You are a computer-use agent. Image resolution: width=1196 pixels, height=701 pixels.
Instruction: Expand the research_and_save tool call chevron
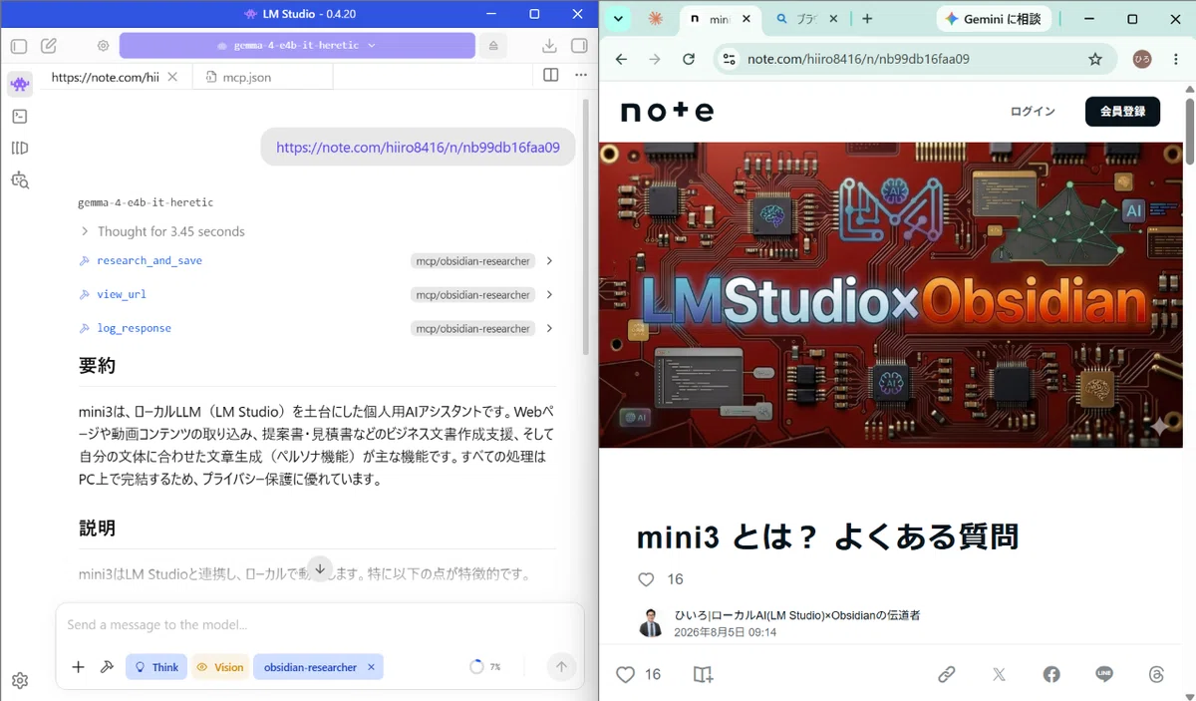coord(549,261)
